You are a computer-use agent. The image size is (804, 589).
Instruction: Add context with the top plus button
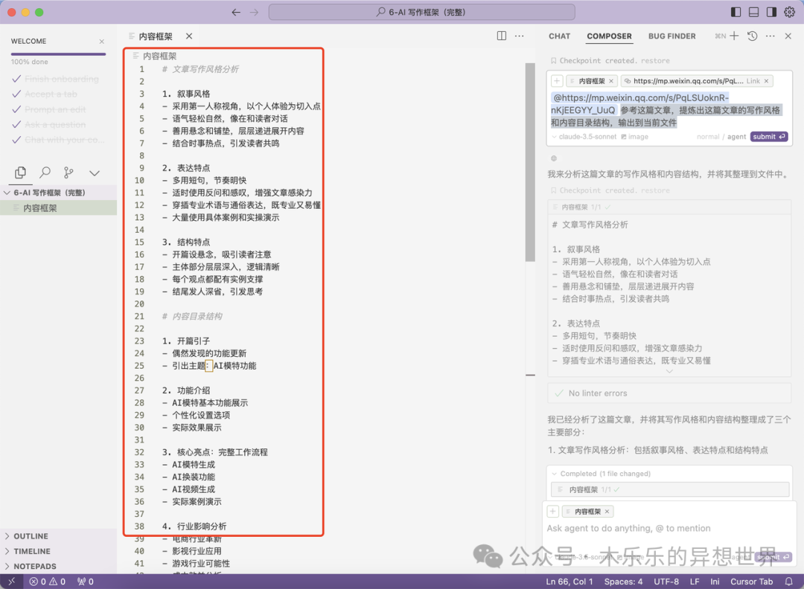pos(557,81)
